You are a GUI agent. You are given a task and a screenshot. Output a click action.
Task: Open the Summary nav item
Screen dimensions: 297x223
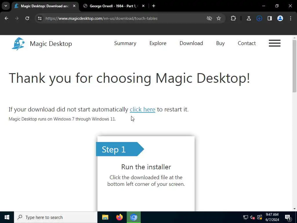click(125, 43)
